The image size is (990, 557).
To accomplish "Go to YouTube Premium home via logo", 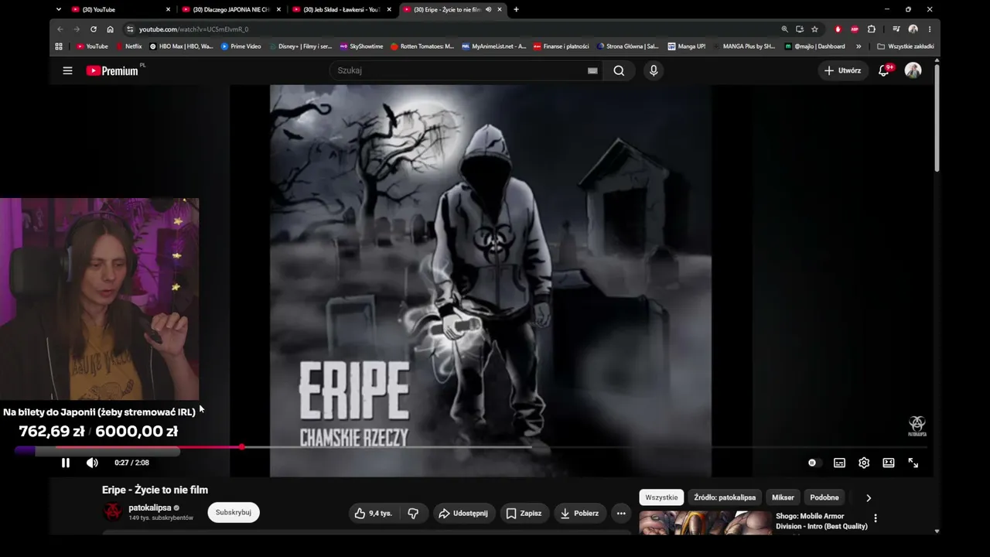I will coord(112,70).
